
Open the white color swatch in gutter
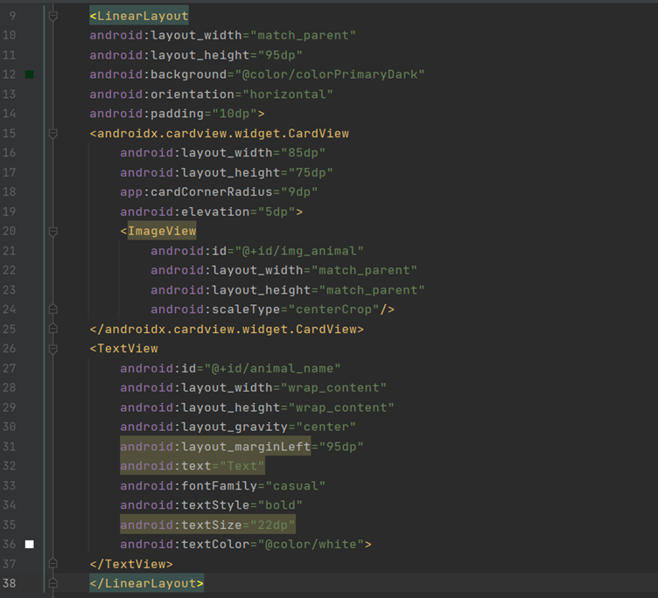point(29,545)
